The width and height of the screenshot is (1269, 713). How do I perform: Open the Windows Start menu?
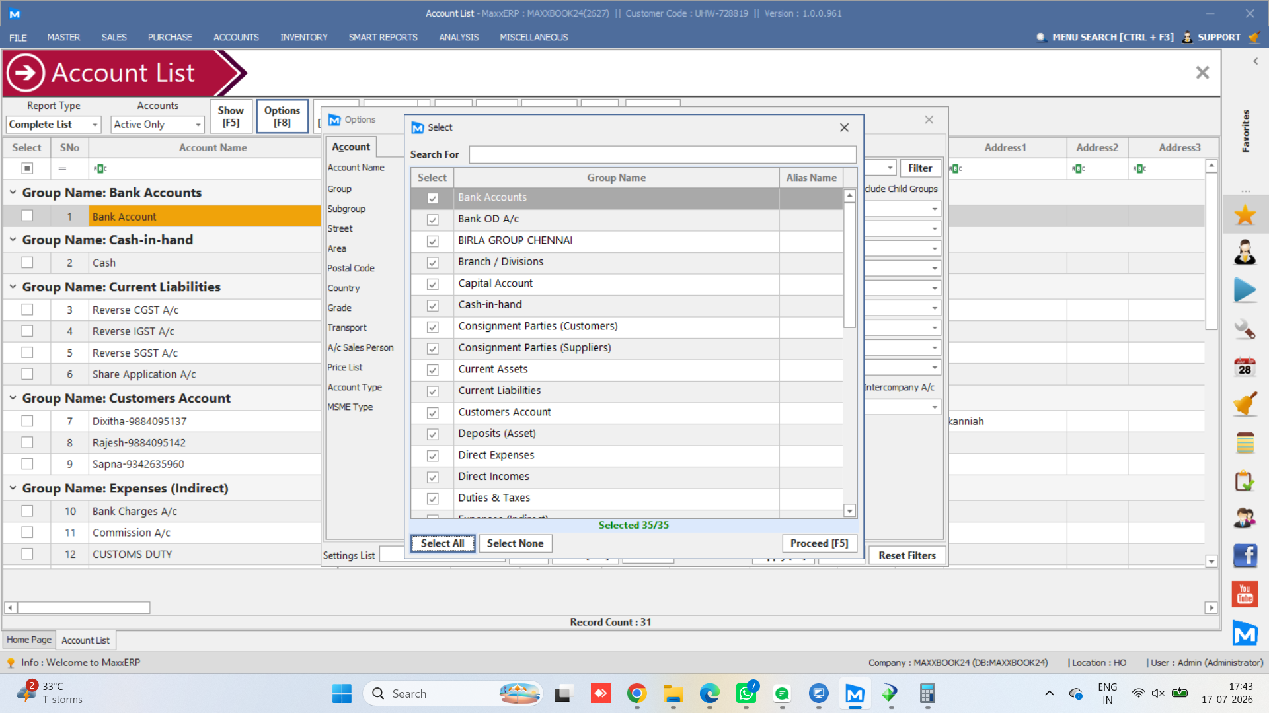[342, 693]
